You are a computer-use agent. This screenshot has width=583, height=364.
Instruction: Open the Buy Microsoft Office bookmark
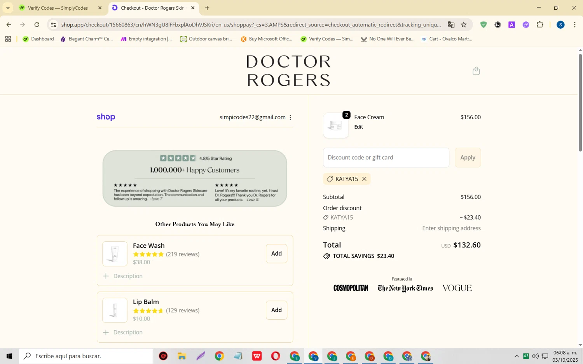266,39
